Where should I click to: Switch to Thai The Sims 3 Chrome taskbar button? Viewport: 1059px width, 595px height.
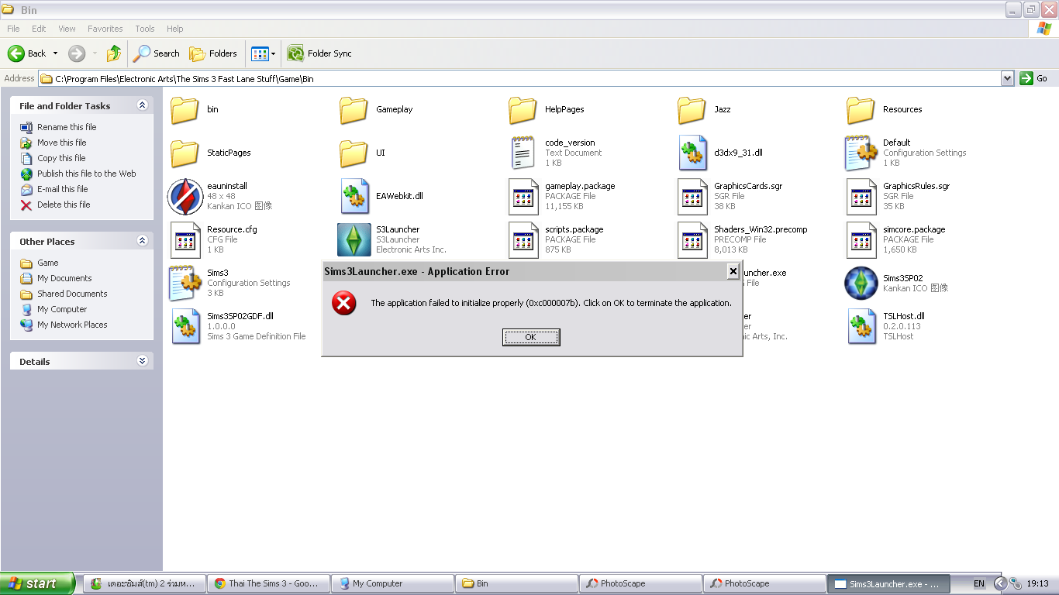268,583
